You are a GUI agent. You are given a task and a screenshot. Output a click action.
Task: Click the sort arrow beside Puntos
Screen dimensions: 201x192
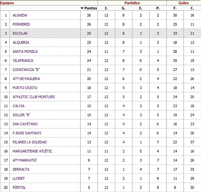coord(82,8)
